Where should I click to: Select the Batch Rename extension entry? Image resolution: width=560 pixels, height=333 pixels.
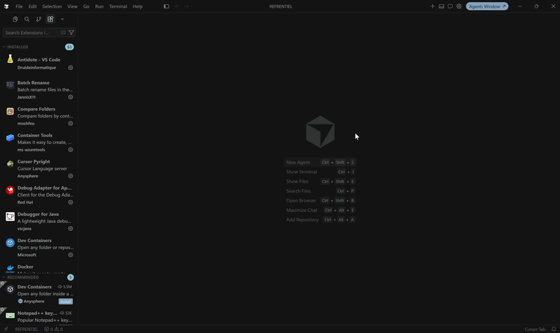coord(39,90)
